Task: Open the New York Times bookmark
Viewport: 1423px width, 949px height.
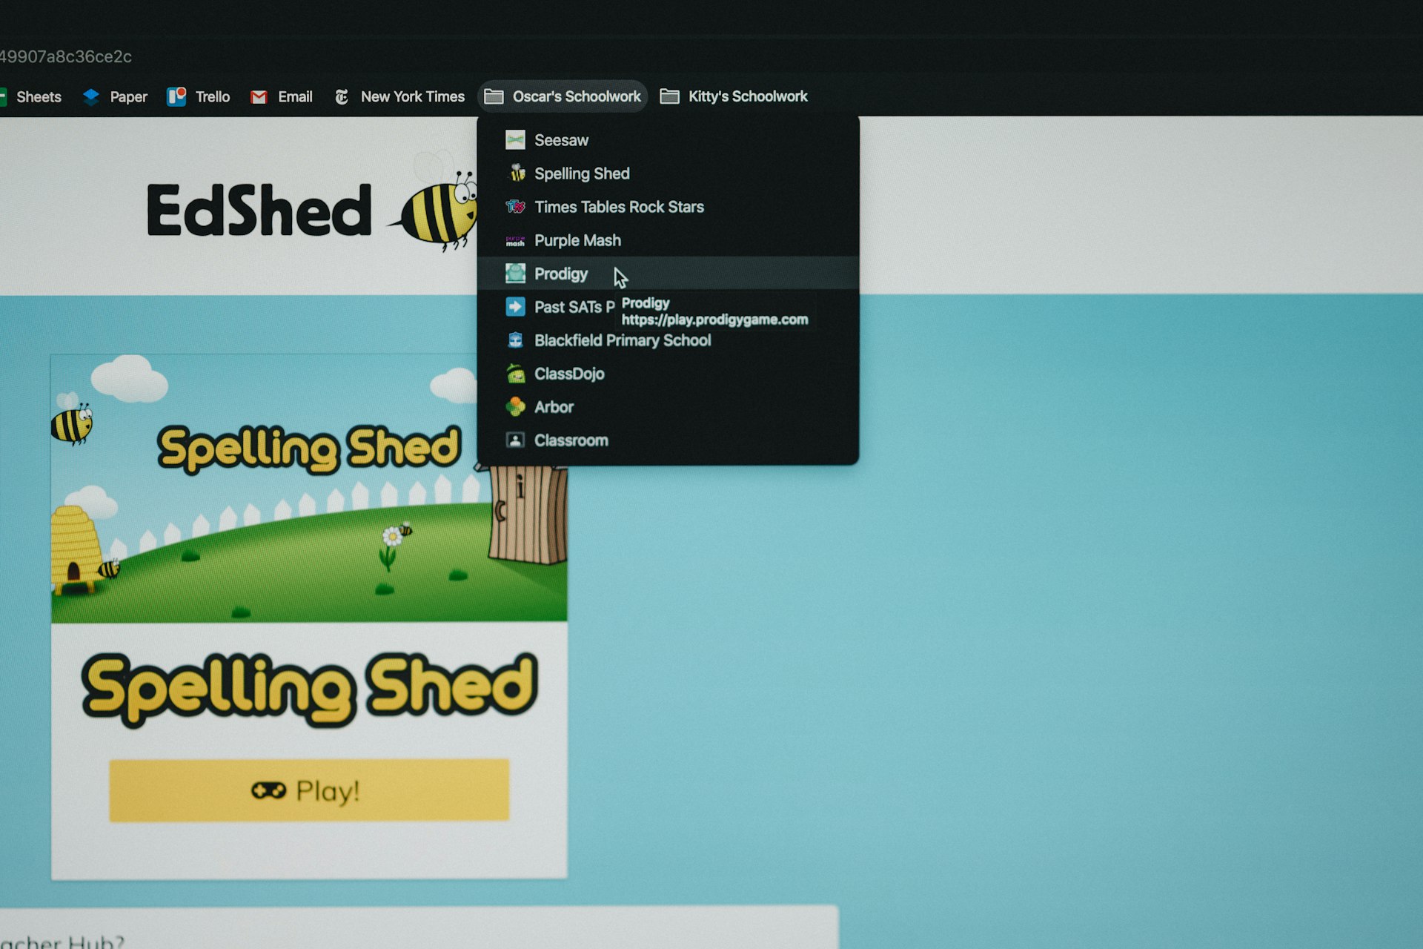Action: tap(399, 97)
